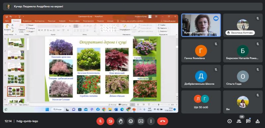Click the Скинути reset button
The height and width of the screenshot is (128, 265).
pos(31,28)
